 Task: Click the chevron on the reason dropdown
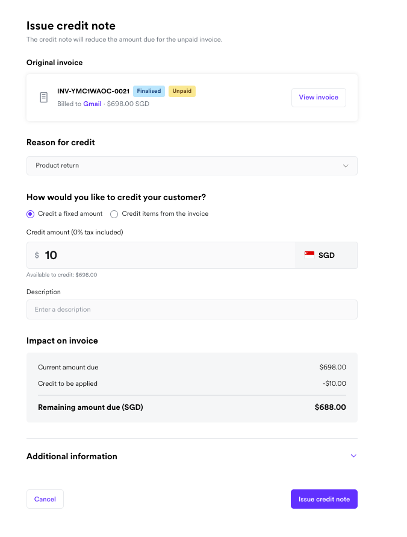coord(346,165)
